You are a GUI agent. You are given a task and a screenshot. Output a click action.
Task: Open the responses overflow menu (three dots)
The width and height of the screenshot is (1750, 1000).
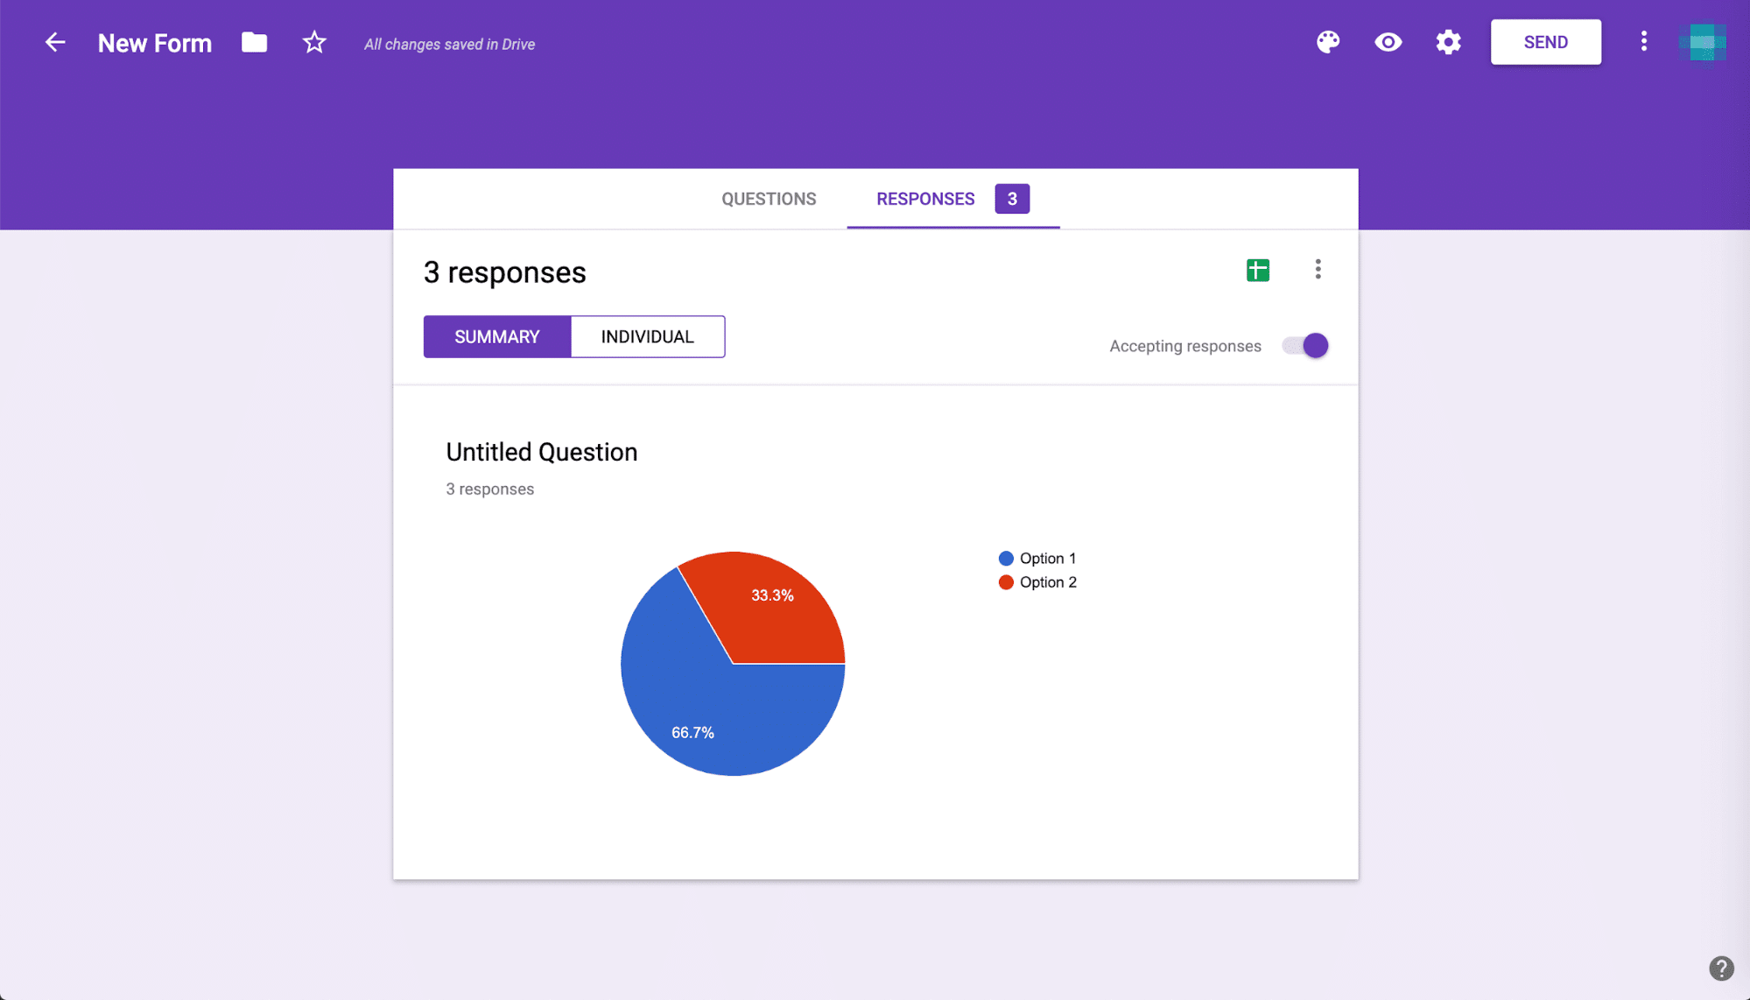(x=1318, y=268)
